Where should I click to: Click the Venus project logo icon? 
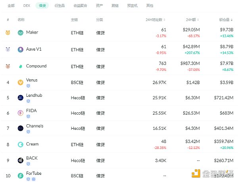tap(21, 82)
